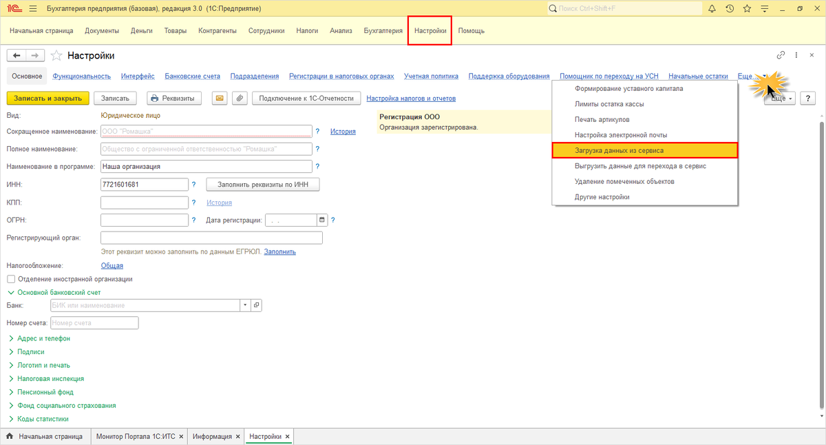Expand Налоговая инспекция section
Screen dimensions: 826x445
50,379
